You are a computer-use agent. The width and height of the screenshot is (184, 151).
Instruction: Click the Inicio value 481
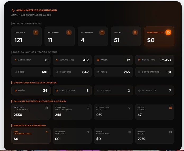tap(44, 72)
